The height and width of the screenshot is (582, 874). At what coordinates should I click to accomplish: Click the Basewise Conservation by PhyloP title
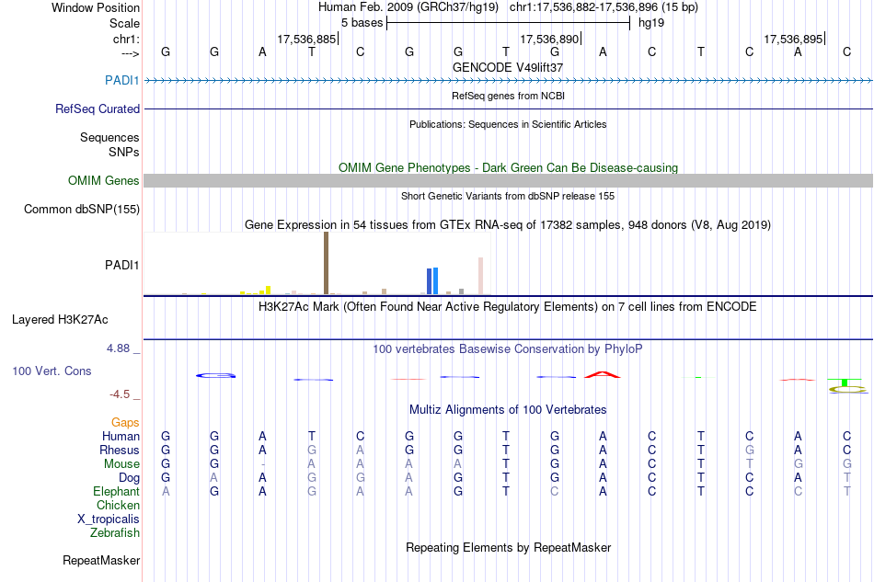(508, 349)
